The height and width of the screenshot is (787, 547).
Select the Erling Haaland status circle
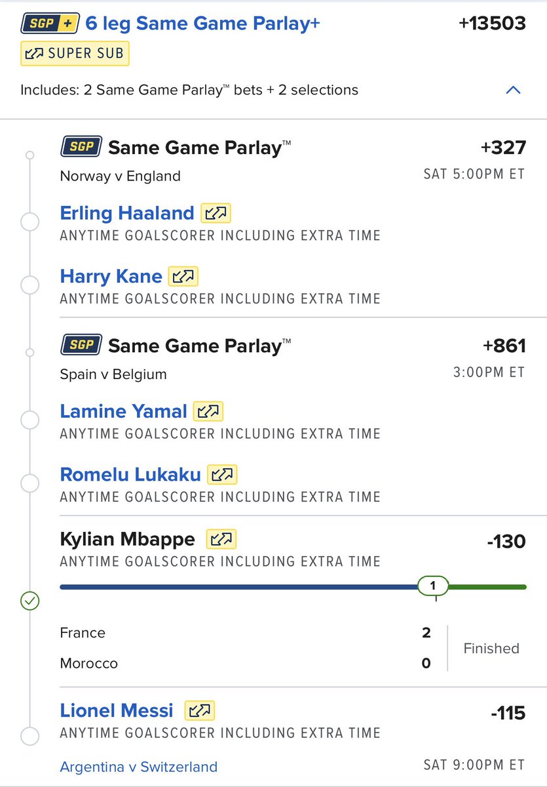coord(29,222)
